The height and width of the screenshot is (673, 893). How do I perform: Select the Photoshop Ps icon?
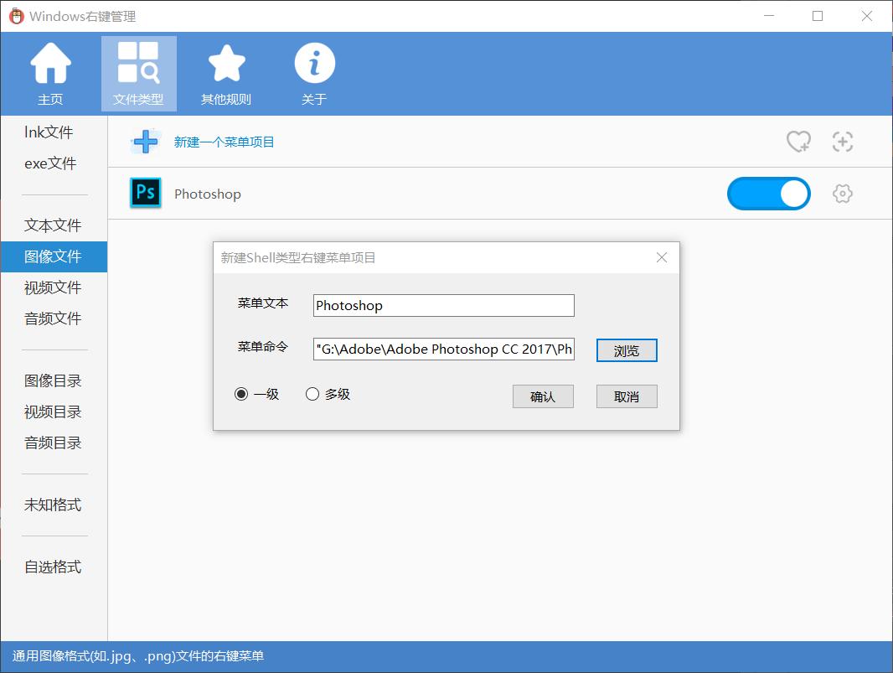pyautogui.click(x=145, y=193)
